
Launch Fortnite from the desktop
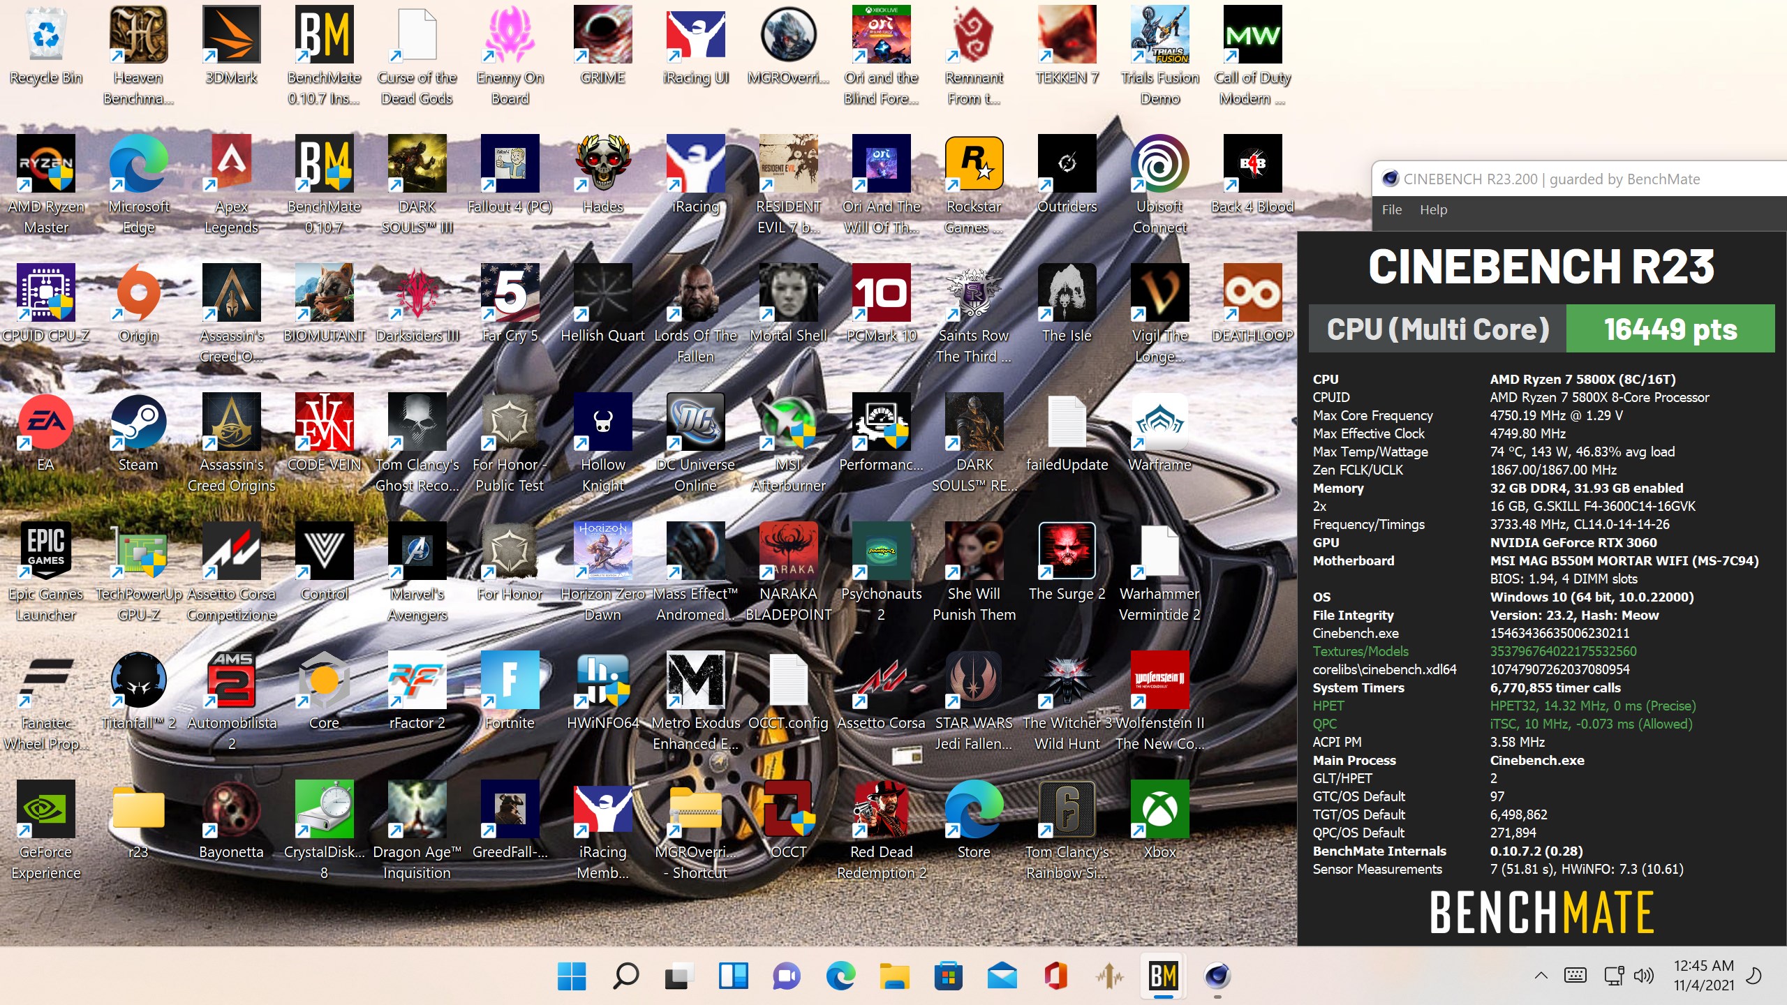click(x=510, y=692)
